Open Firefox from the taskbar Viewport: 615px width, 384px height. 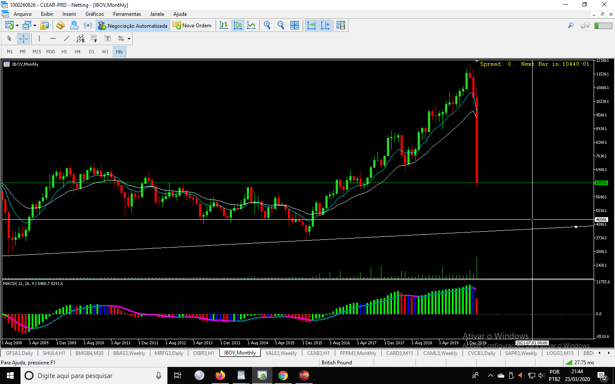(x=220, y=375)
